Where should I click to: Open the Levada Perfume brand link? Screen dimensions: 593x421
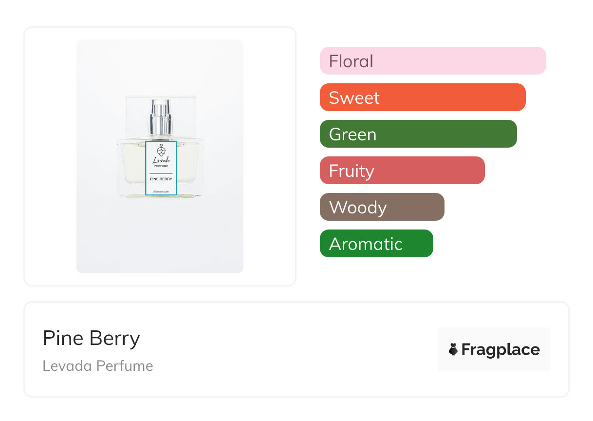pyautogui.click(x=98, y=366)
